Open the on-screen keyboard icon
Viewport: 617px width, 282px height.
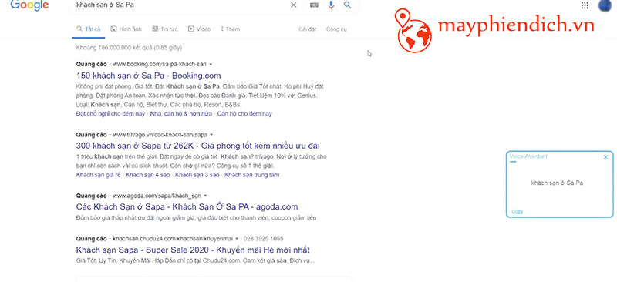(x=314, y=5)
